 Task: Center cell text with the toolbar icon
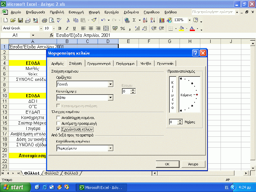pyautogui.click(x=91, y=28)
